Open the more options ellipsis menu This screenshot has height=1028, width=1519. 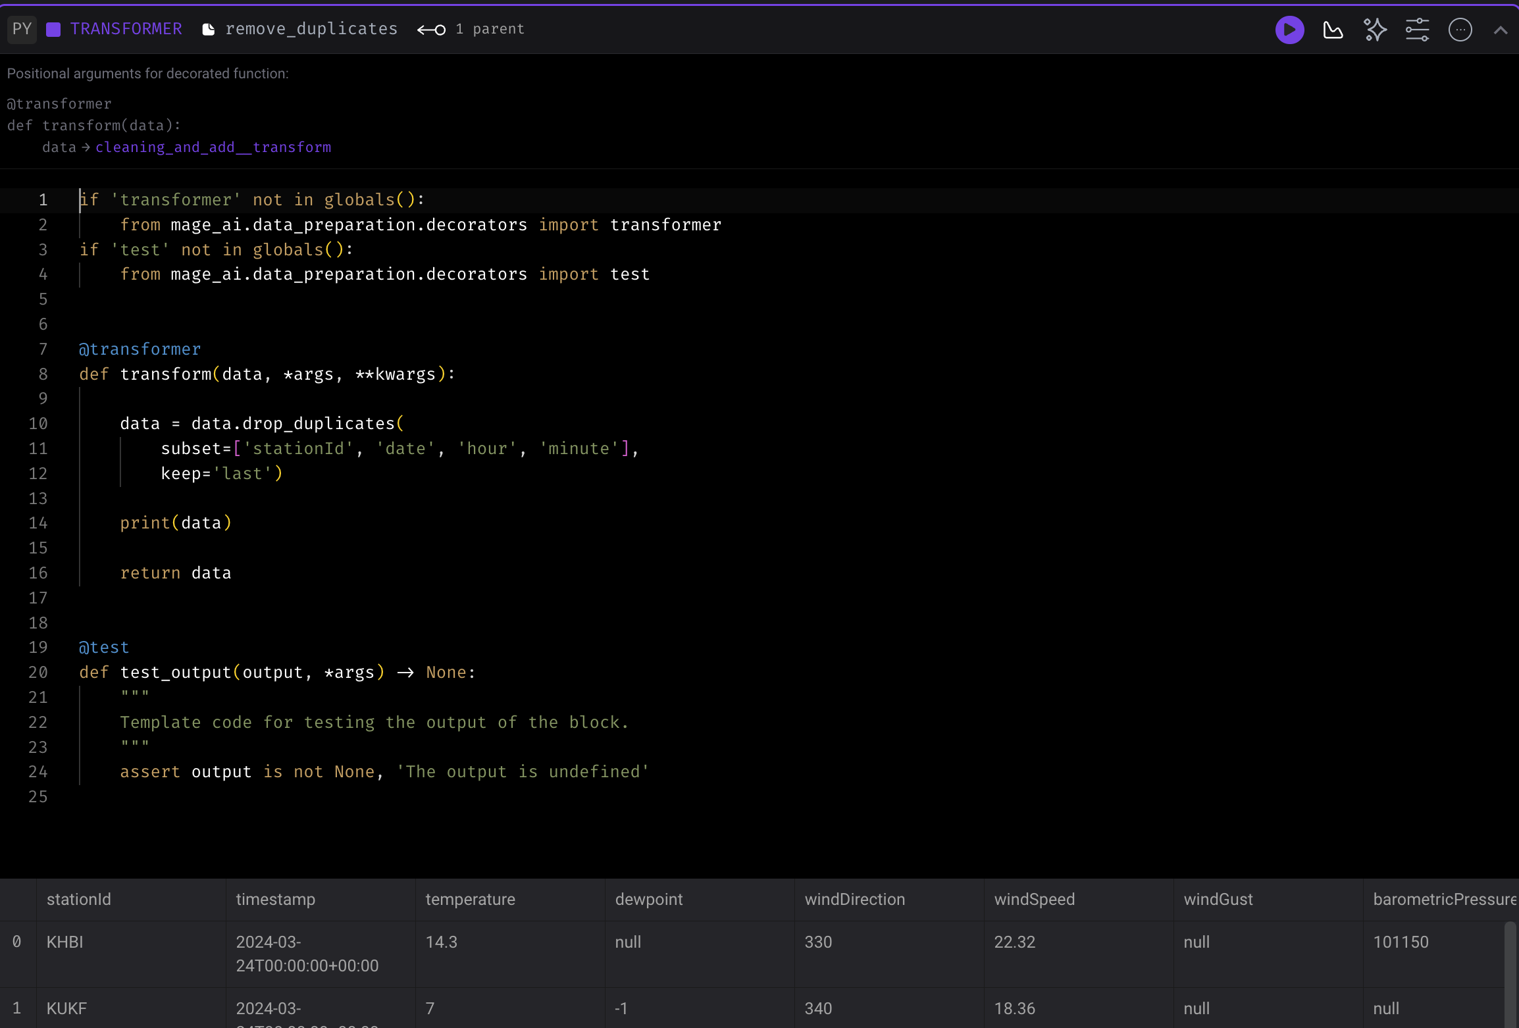[1460, 30]
